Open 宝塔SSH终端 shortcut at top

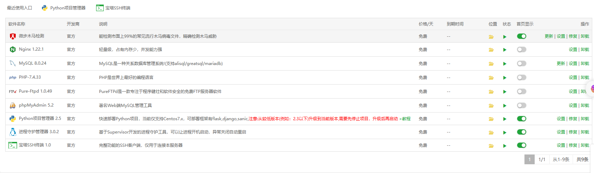point(113,8)
